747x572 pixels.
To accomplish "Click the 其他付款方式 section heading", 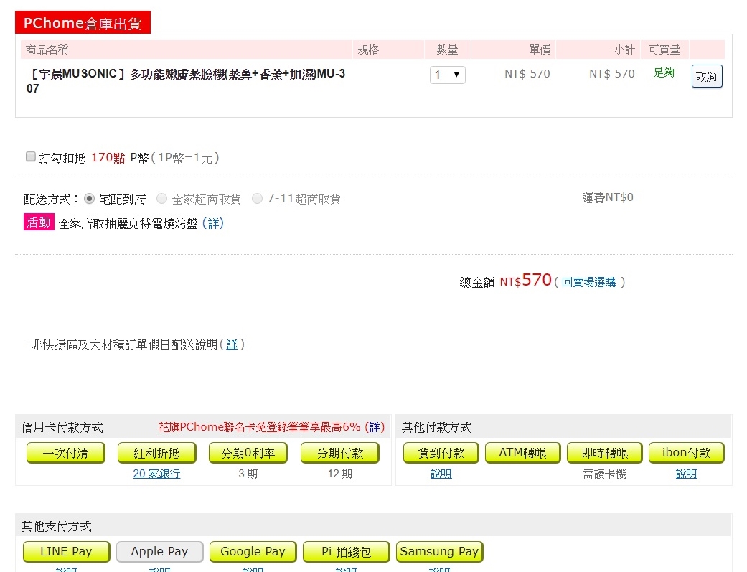I will [x=437, y=428].
